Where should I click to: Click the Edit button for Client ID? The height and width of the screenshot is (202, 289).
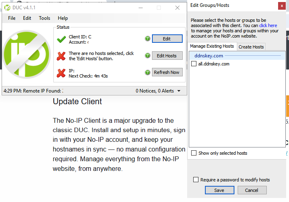(x=167, y=39)
